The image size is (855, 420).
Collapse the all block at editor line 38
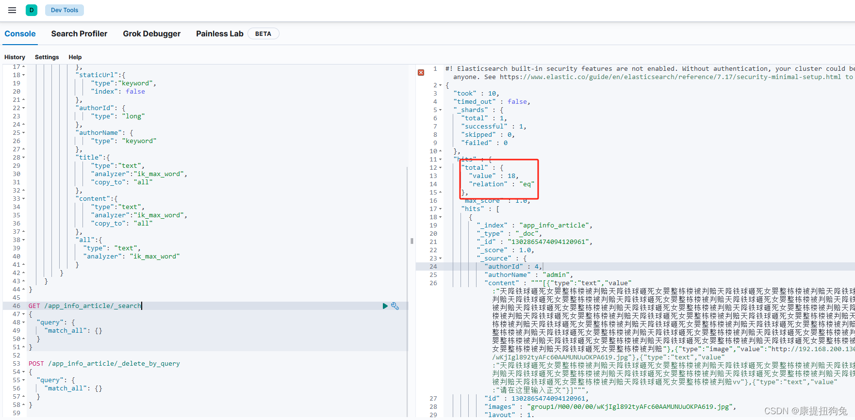pos(23,240)
